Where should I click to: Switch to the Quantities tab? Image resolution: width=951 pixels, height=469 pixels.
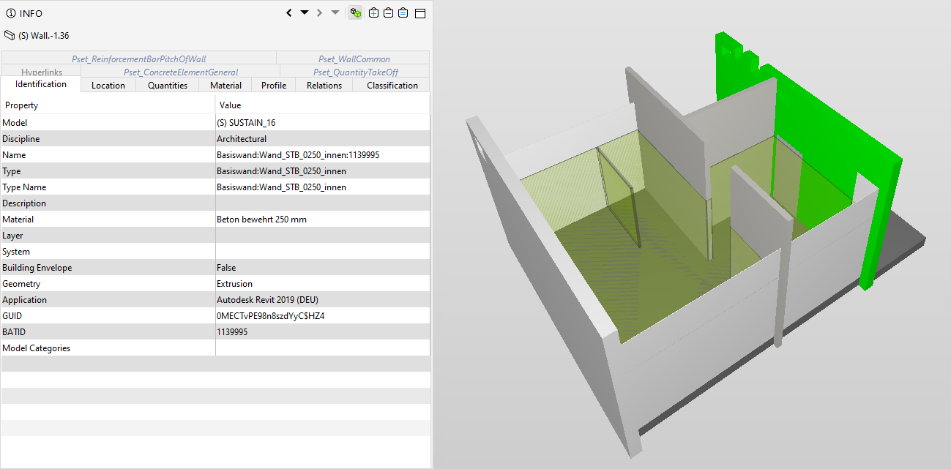tap(168, 86)
